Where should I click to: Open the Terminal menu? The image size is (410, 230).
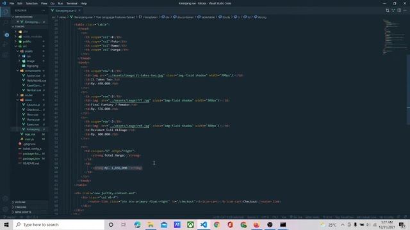coord(72,3)
